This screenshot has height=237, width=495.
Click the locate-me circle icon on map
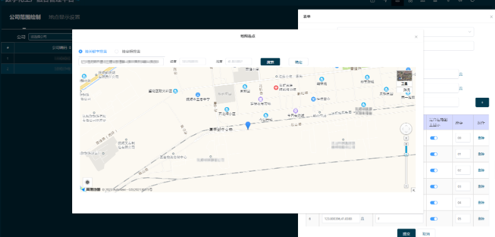coord(87,182)
